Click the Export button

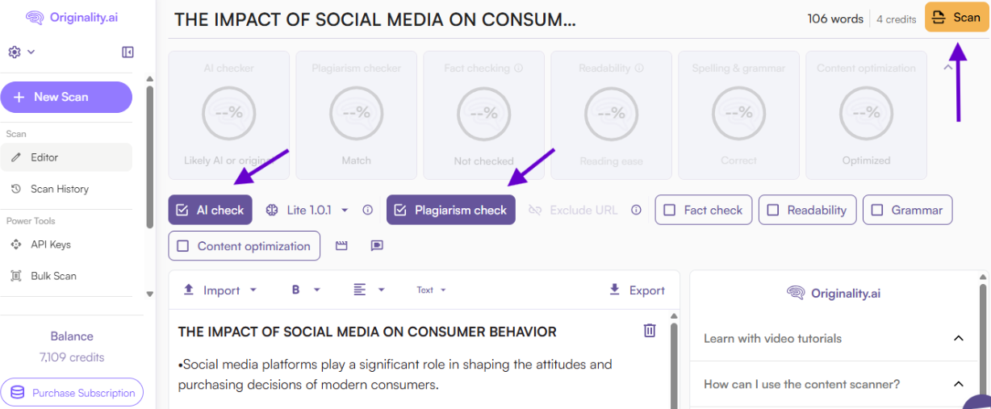(x=638, y=290)
